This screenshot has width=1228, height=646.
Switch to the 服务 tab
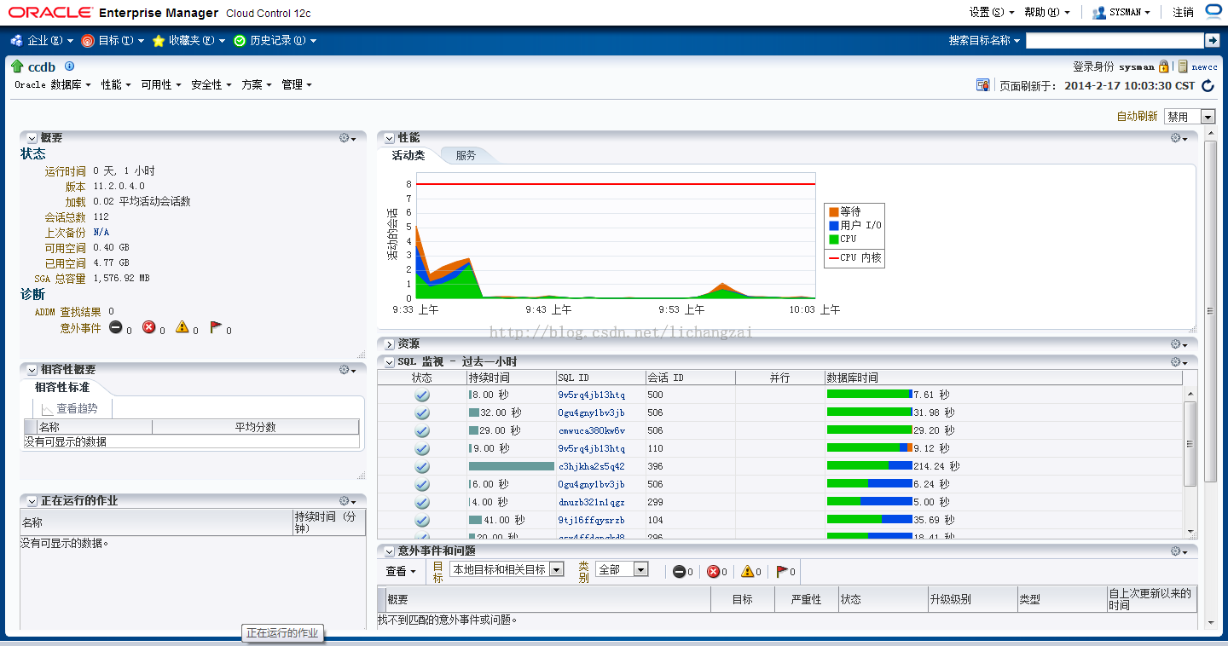click(x=466, y=155)
